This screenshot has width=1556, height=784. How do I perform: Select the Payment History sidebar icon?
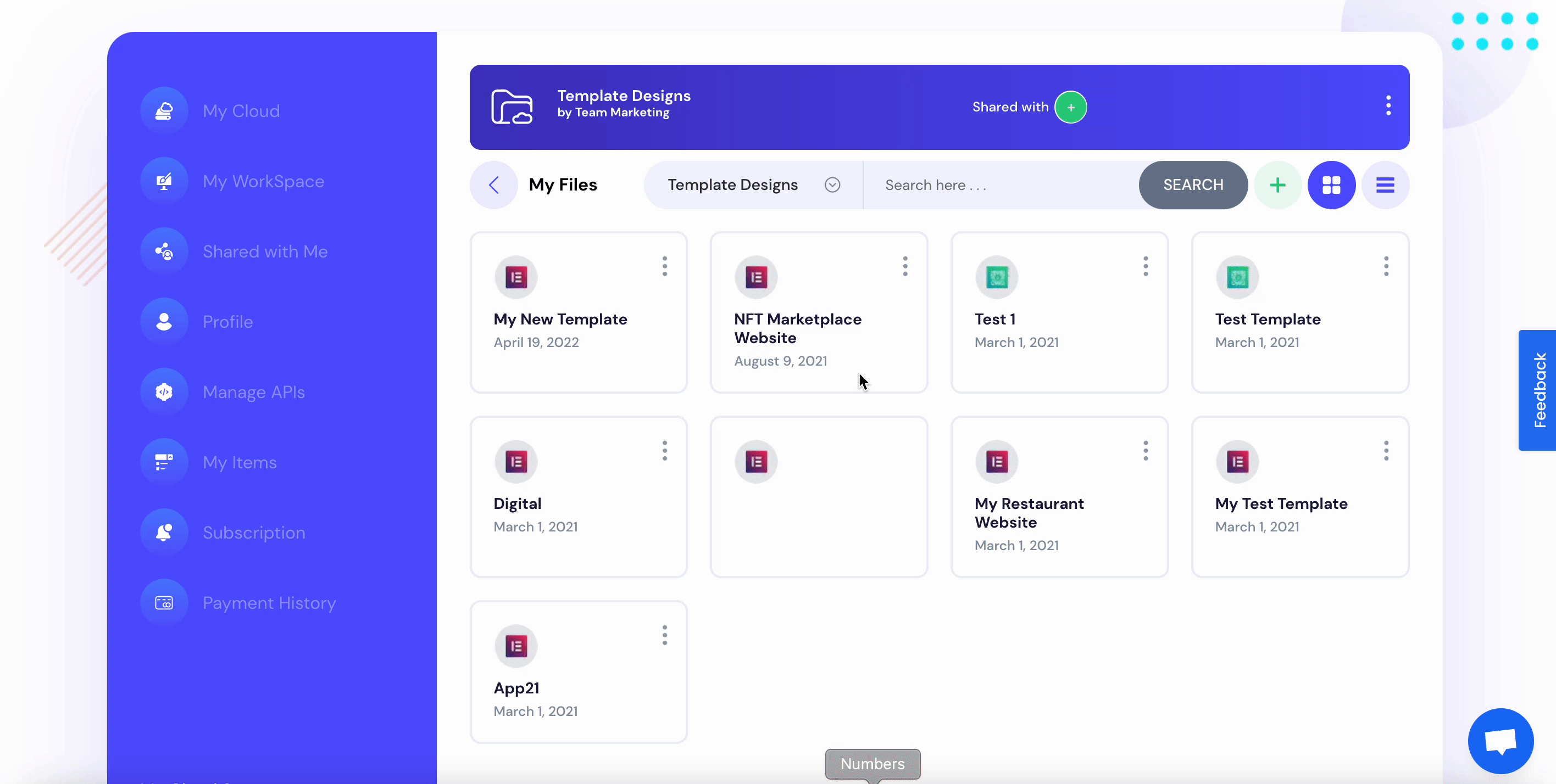click(x=163, y=602)
